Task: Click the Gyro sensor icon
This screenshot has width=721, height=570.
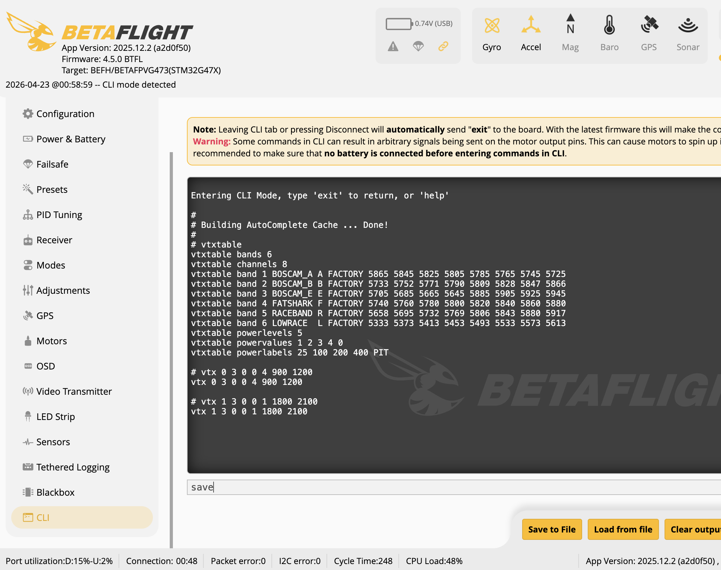Action: (492, 26)
